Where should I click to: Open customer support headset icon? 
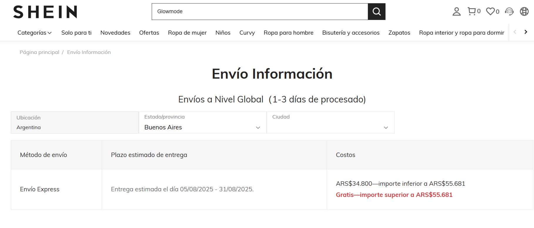point(509,11)
